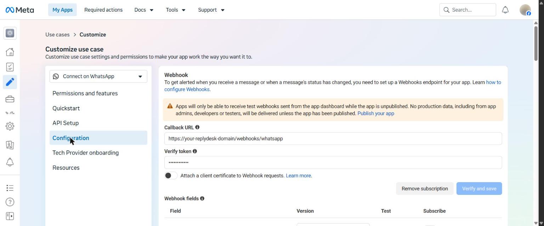Click the Webhook section heading
544x226 pixels.
[176, 75]
